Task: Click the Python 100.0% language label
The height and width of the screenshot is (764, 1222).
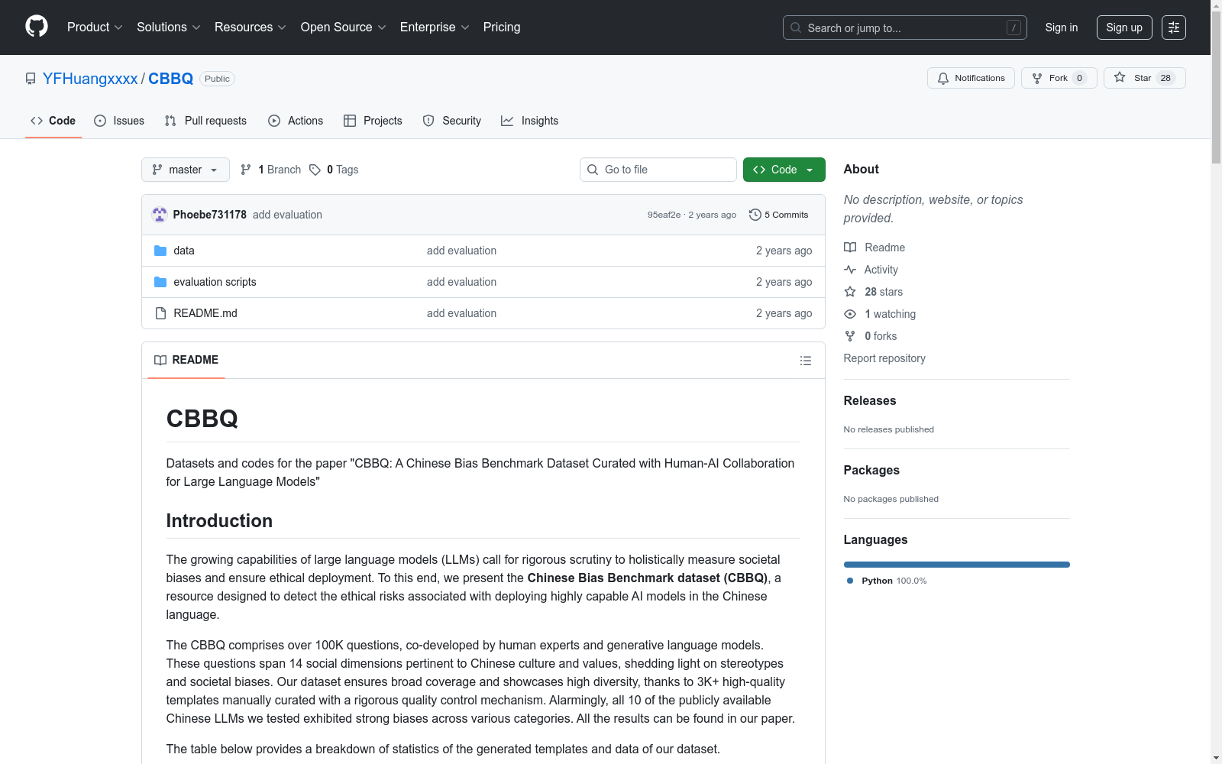Action: 894,581
